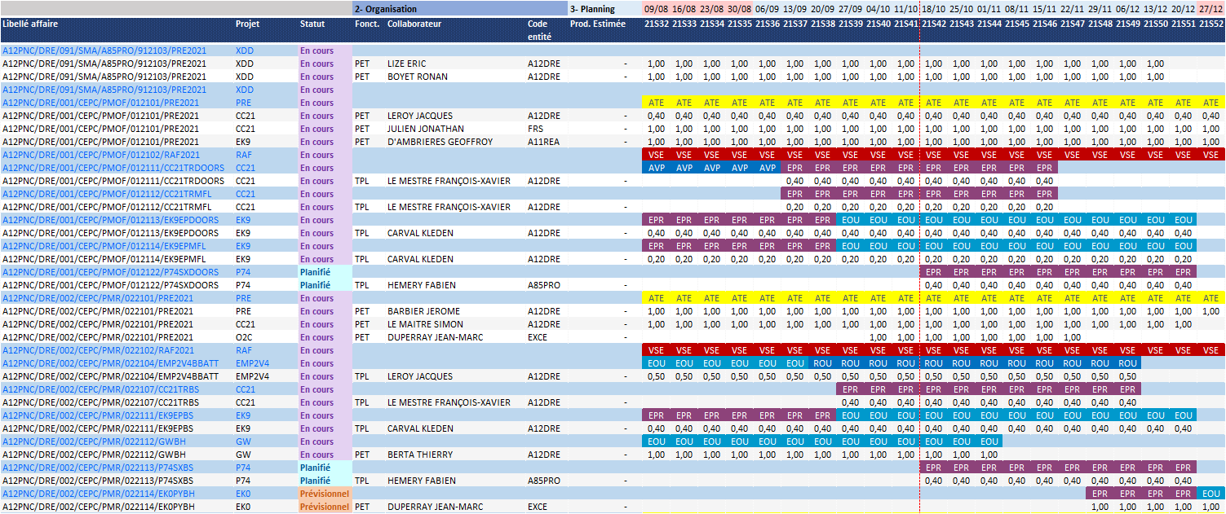Click the 21S39 week header

pyautogui.click(x=851, y=24)
